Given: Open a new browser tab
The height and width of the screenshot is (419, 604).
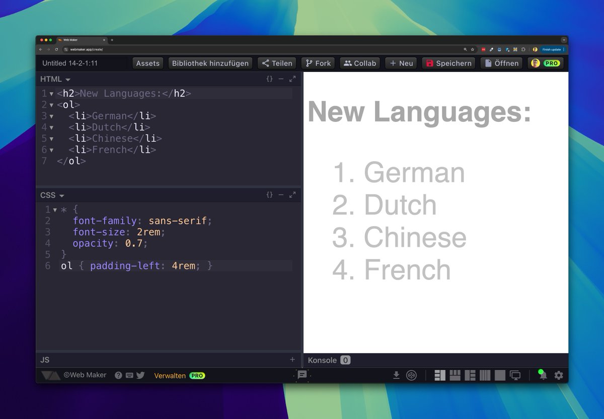Looking at the screenshot, I should tap(112, 40).
